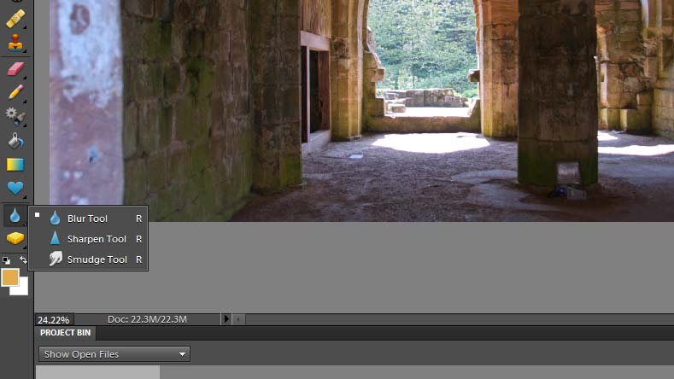Select the yellow Sponge tool
This screenshot has height=379, width=674.
pyautogui.click(x=15, y=238)
